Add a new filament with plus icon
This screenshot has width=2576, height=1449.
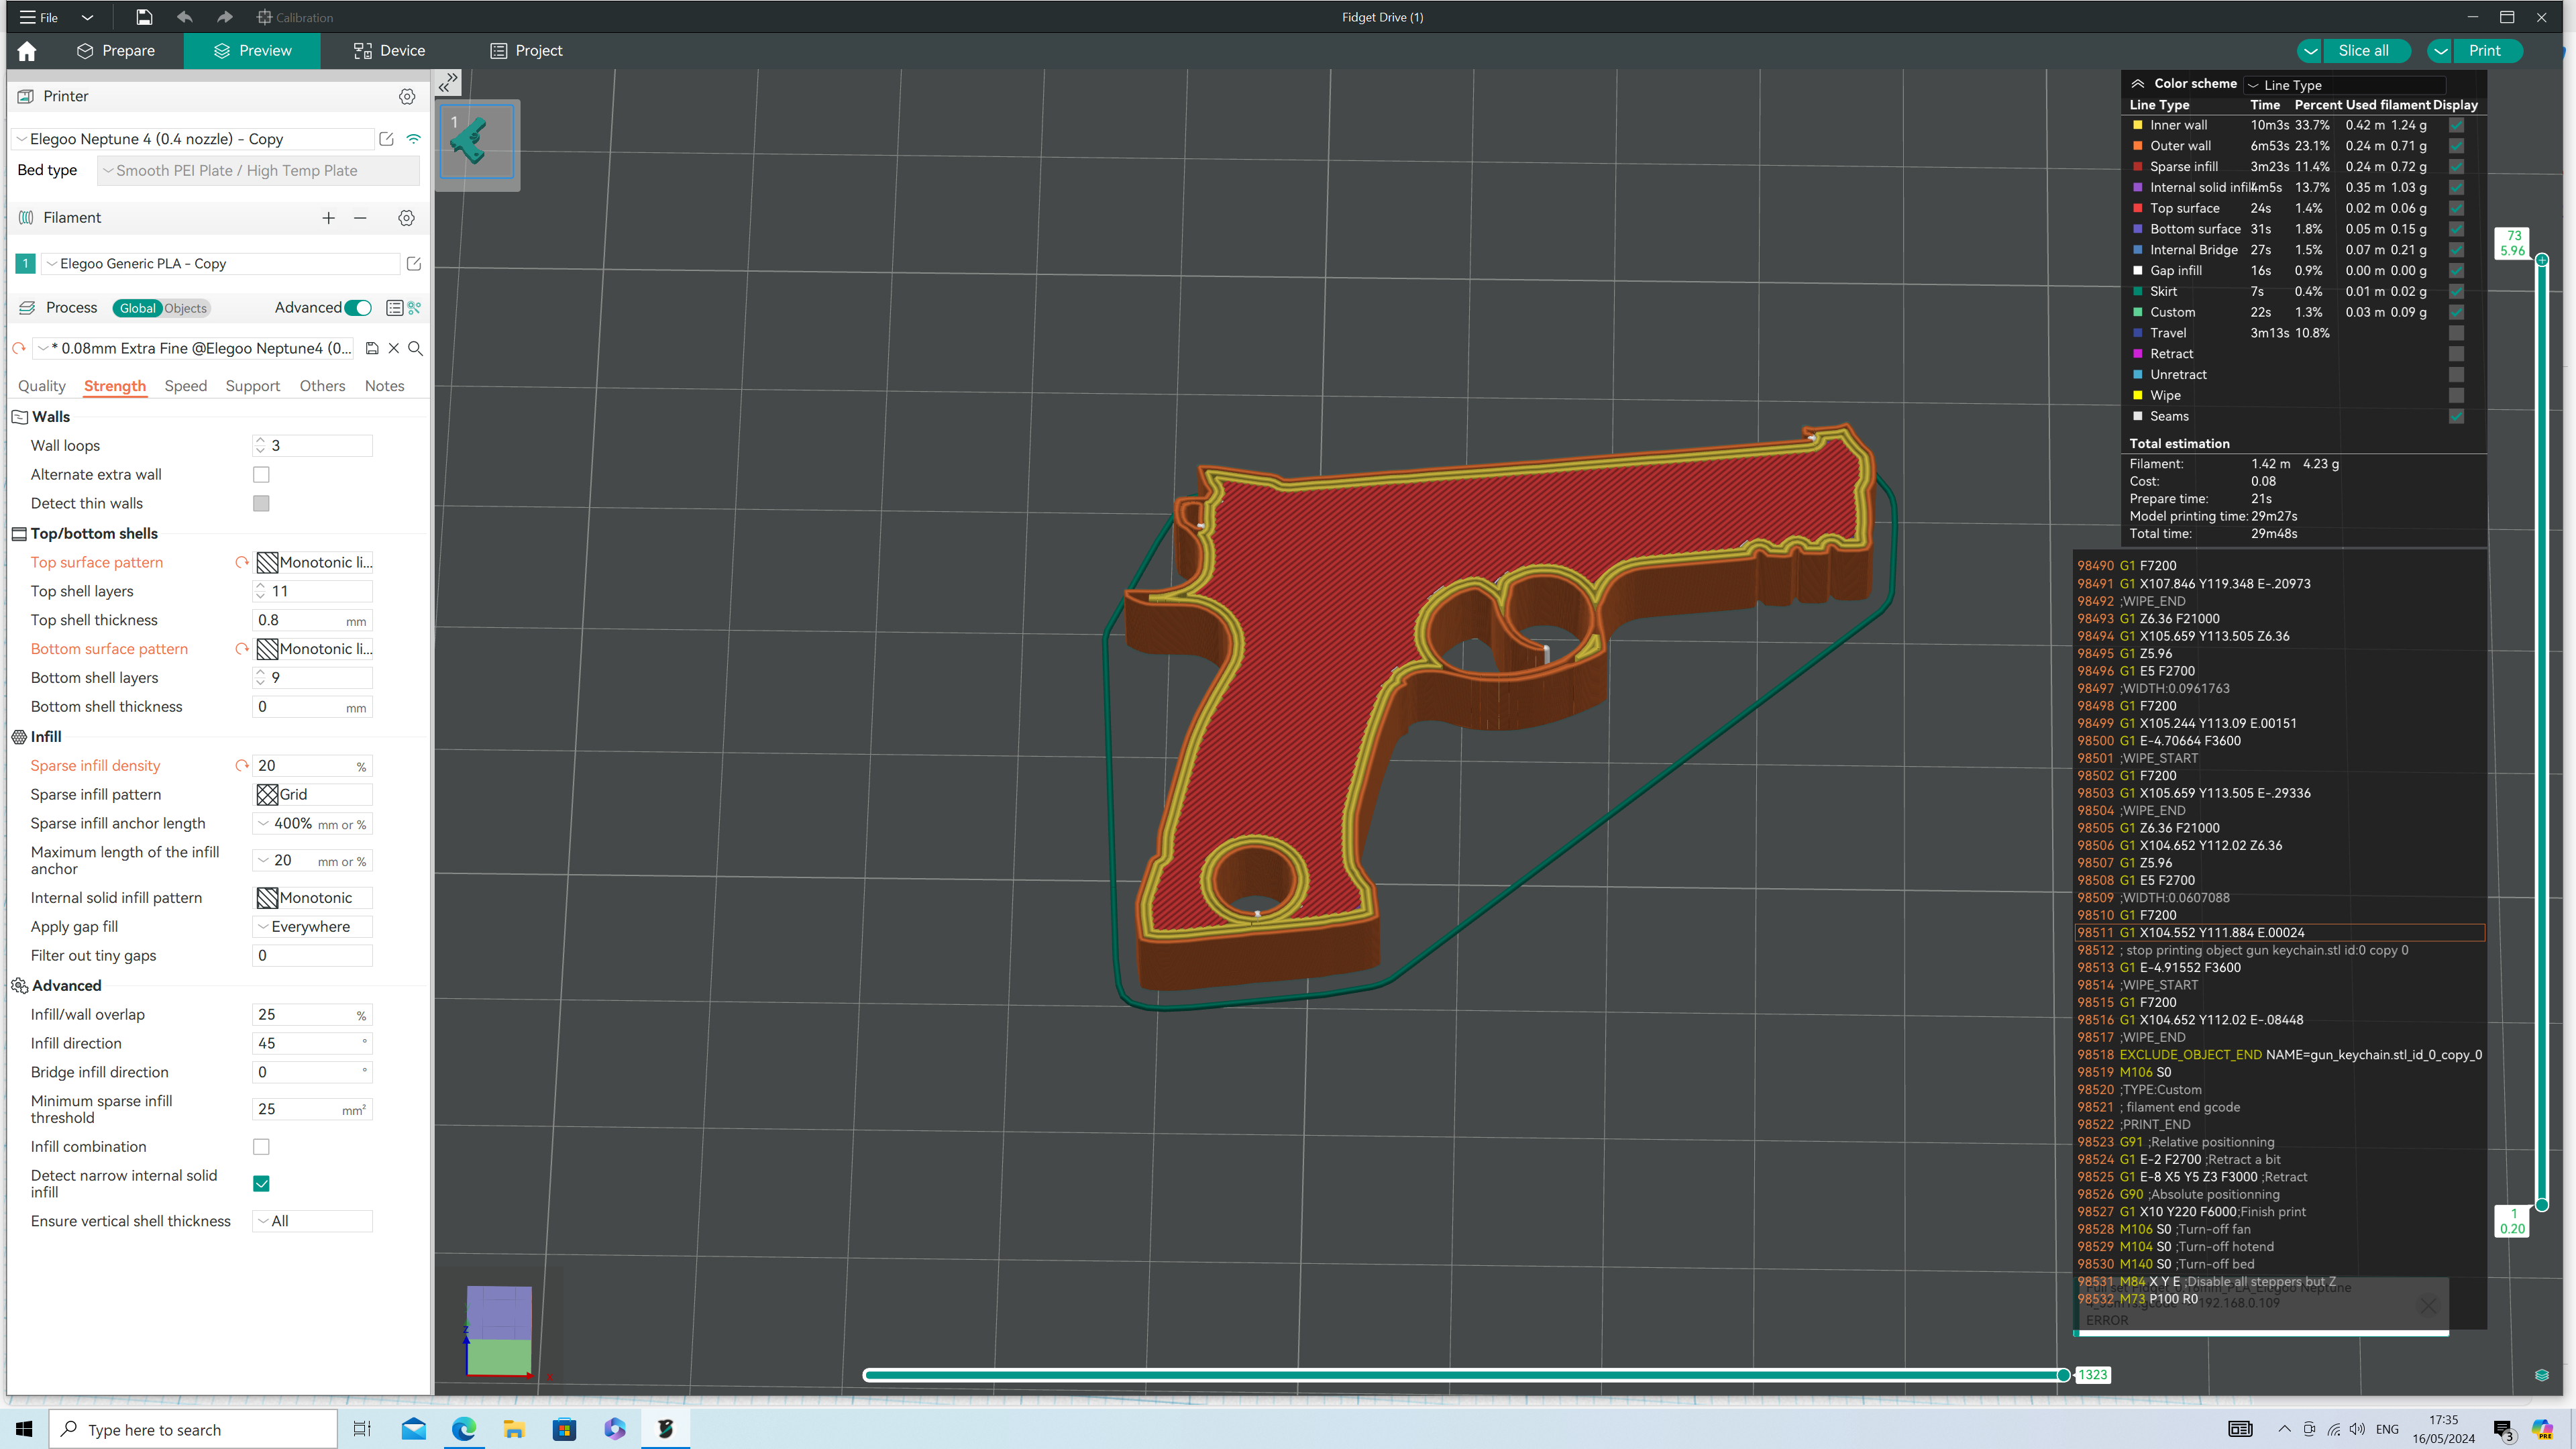[x=328, y=218]
